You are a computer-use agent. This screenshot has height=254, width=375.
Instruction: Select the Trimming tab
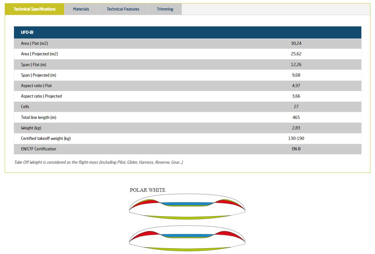point(165,9)
